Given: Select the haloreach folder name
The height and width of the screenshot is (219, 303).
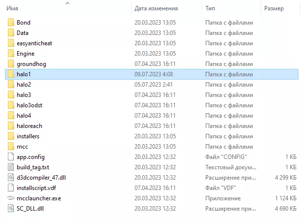Looking at the screenshot, I should pyautogui.click(x=29, y=126).
